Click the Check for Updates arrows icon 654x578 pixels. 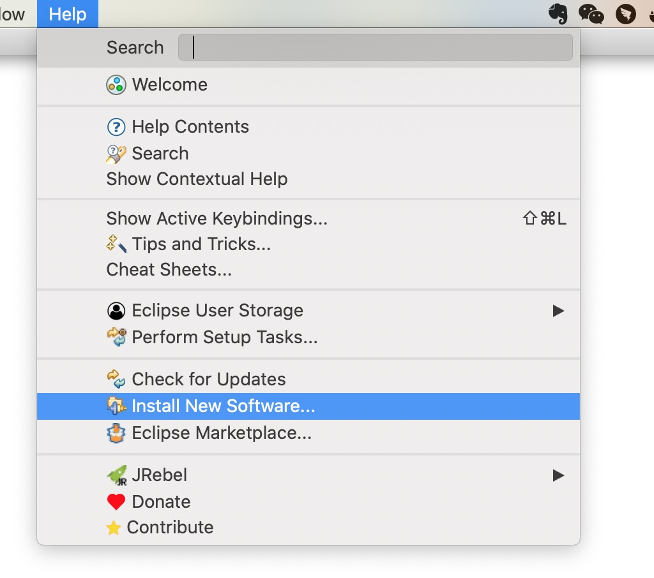116,379
